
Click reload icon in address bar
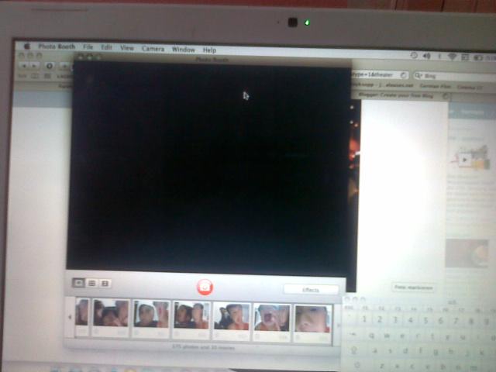coord(403,75)
